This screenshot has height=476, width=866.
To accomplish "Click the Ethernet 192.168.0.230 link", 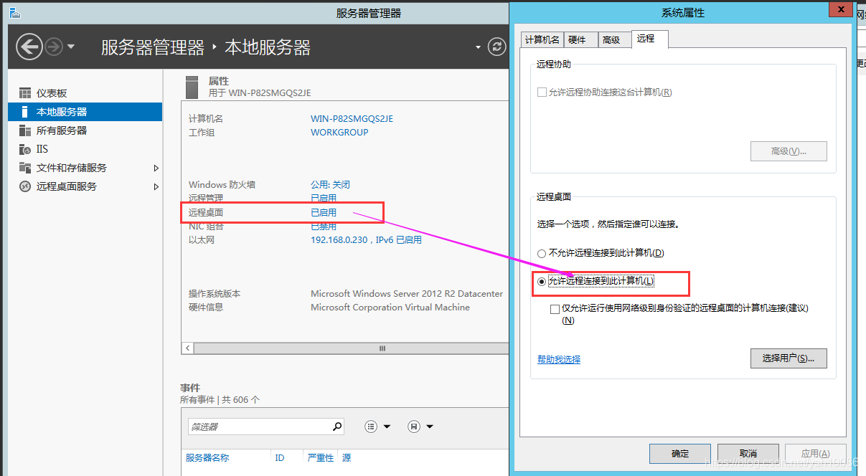I will click(x=366, y=240).
